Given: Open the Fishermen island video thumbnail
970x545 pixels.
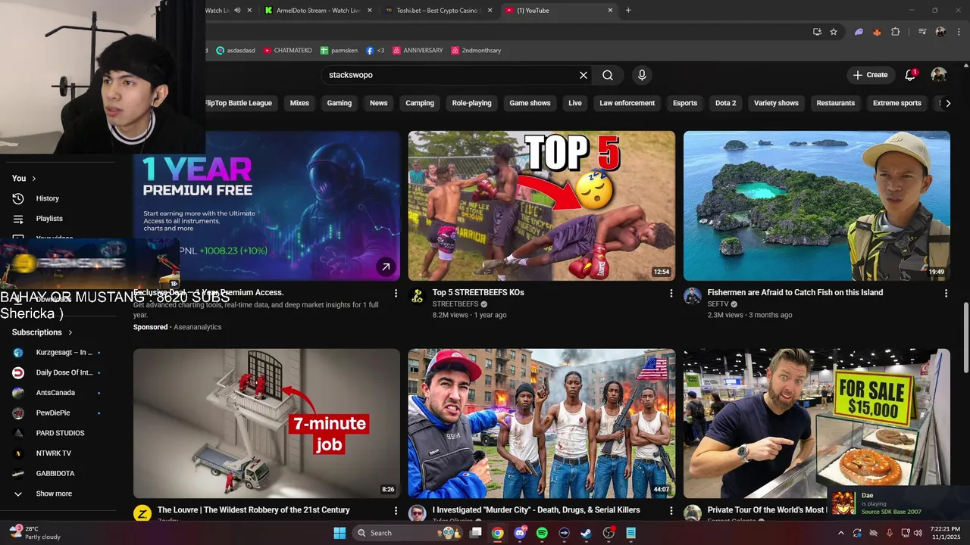Looking at the screenshot, I should pyautogui.click(x=817, y=206).
